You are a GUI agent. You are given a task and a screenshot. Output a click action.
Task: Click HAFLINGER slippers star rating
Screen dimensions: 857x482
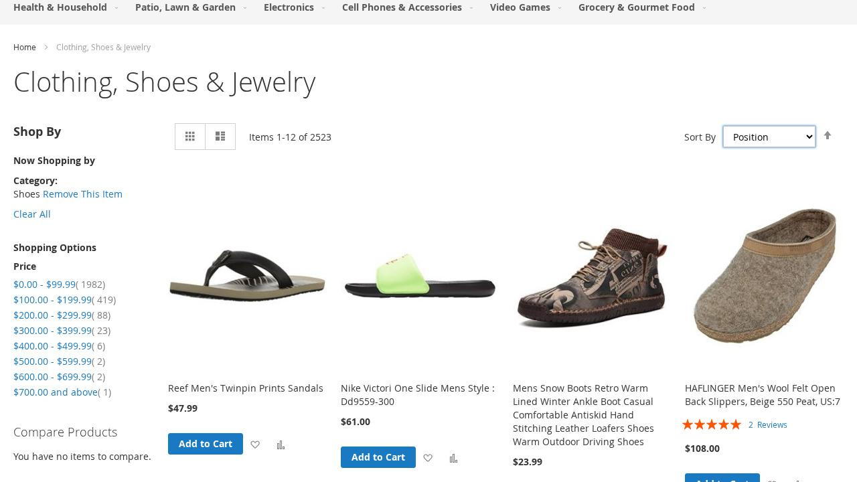pyautogui.click(x=712, y=424)
